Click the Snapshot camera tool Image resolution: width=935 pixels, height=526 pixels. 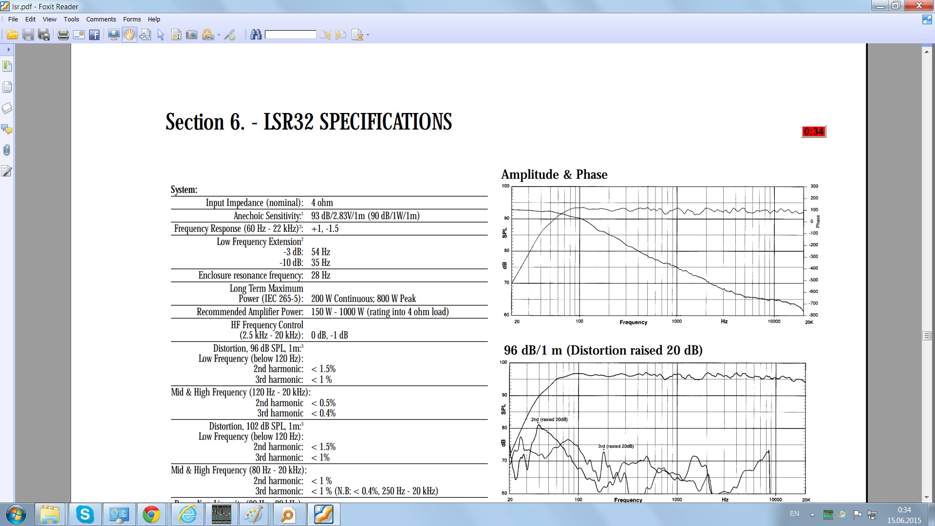point(192,35)
